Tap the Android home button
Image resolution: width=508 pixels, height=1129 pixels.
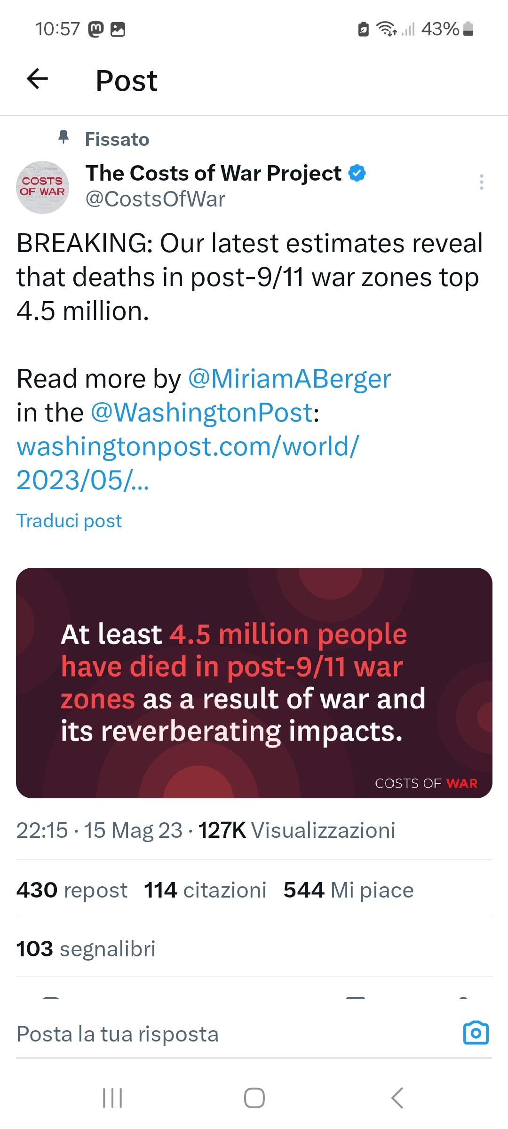[x=254, y=1097]
